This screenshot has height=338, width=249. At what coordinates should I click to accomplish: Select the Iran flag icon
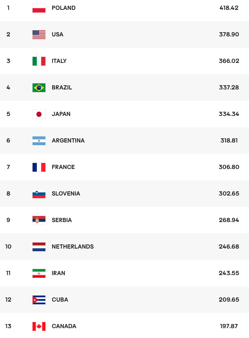tap(39, 273)
